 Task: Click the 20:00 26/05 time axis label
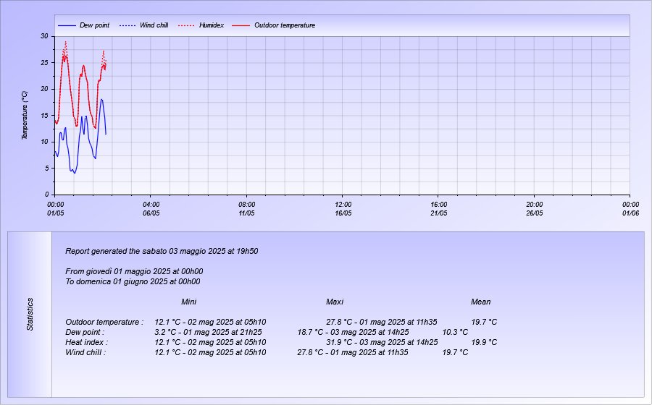coord(535,209)
